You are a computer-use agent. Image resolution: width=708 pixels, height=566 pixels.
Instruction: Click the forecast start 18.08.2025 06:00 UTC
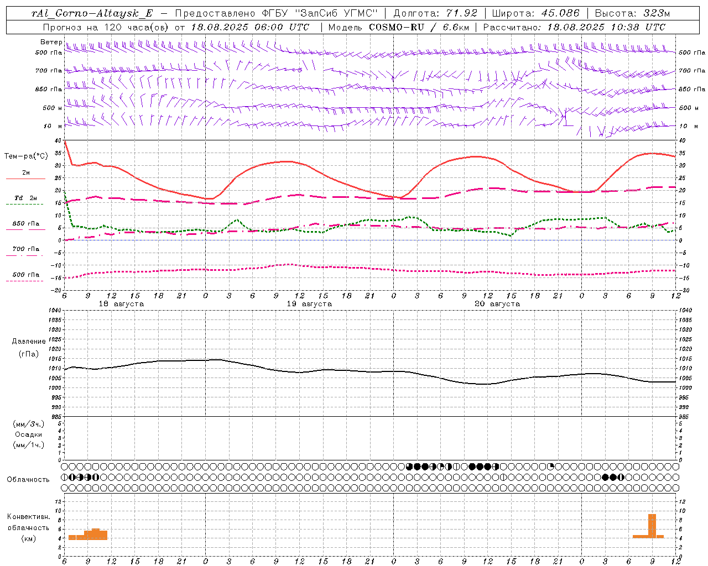coord(250,27)
